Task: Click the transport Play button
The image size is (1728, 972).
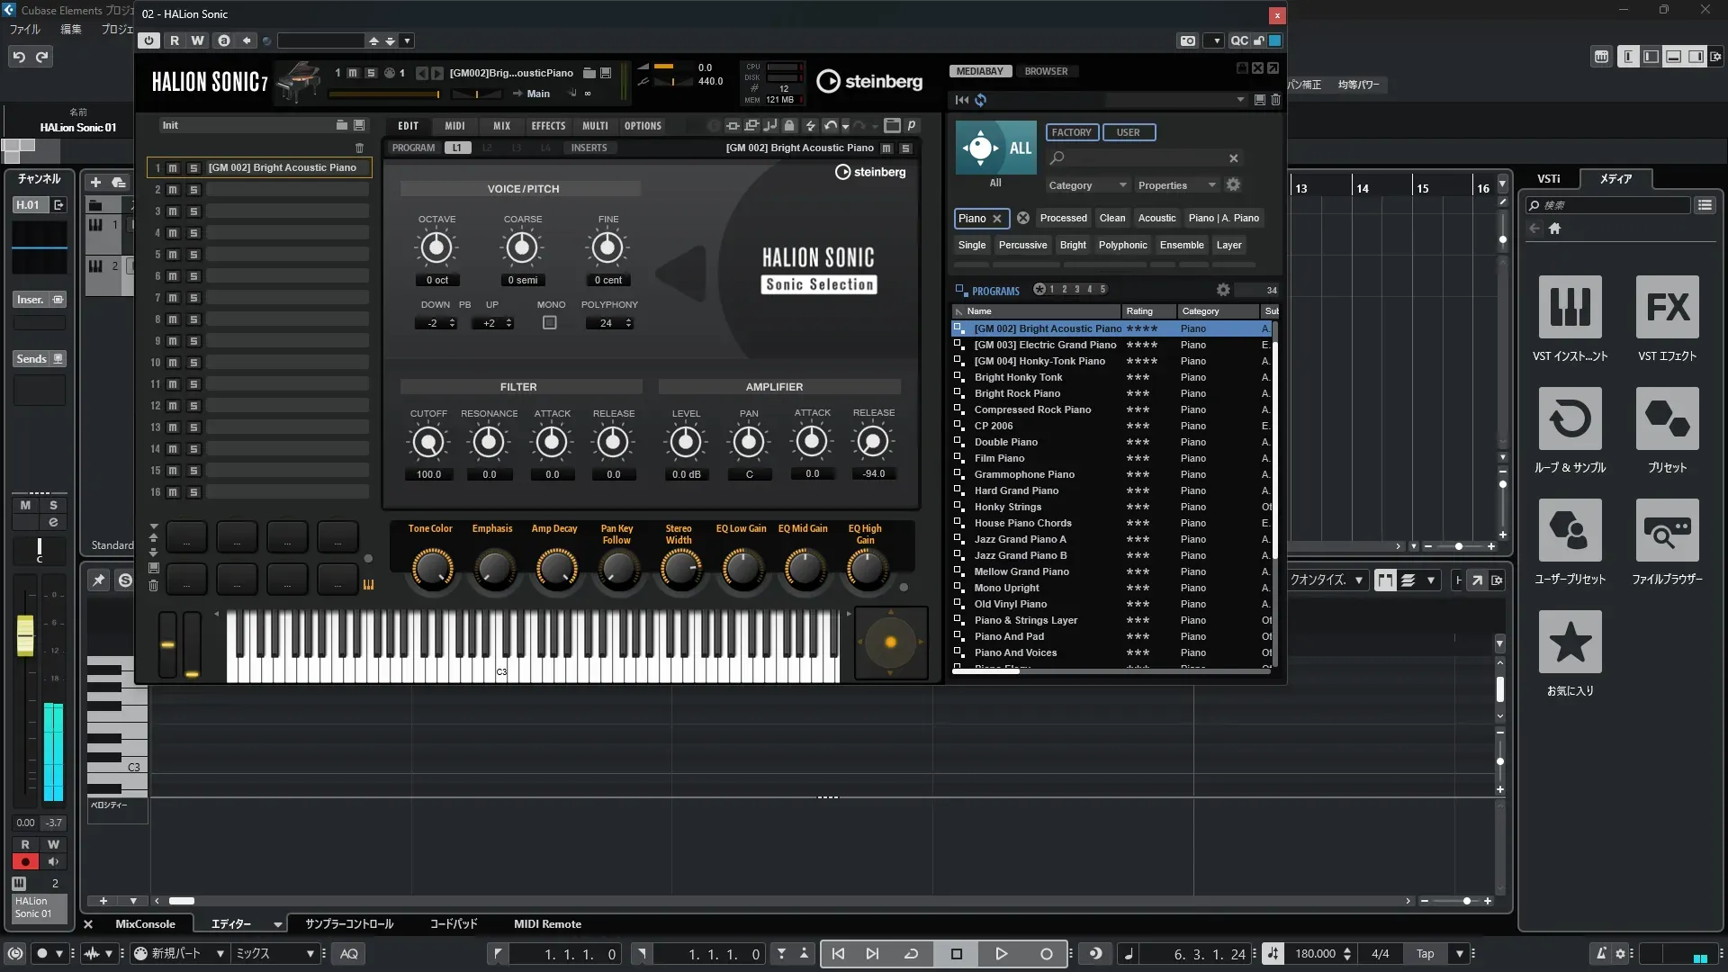Action: coord(1001,954)
